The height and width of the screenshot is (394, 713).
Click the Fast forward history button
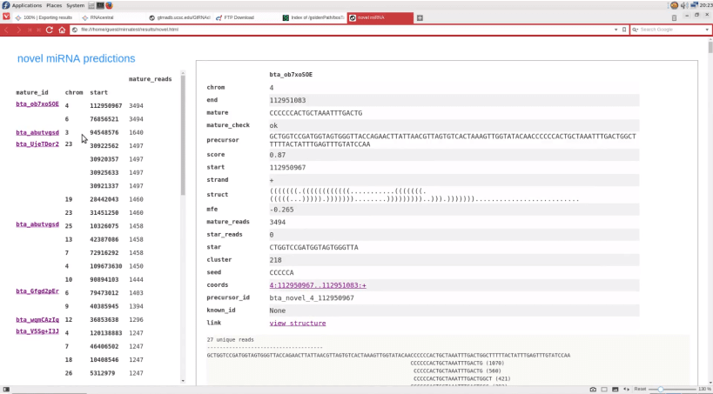[x=38, y=30]
